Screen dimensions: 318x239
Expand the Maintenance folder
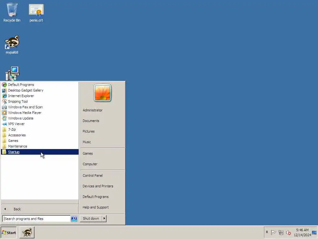40,146
